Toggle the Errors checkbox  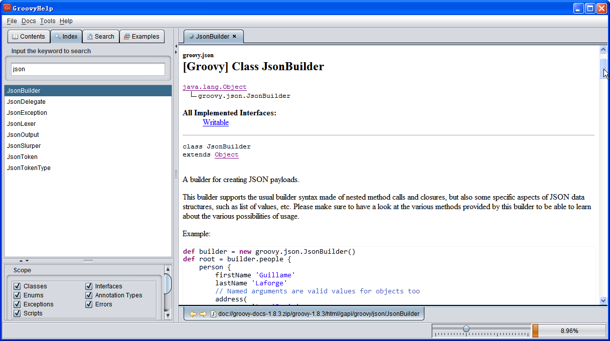click(x=89, y=304)
